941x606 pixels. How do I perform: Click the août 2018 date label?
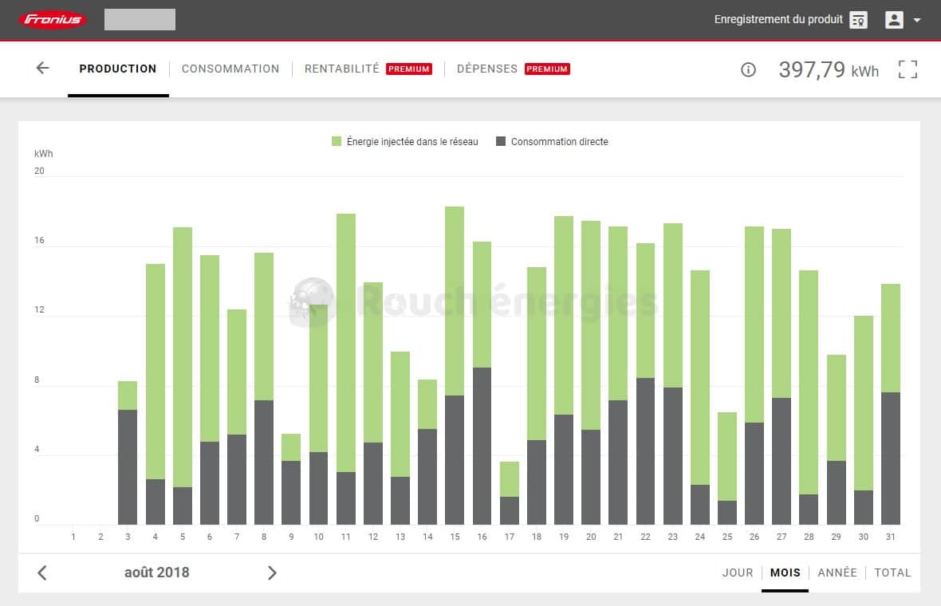(157, 573)
